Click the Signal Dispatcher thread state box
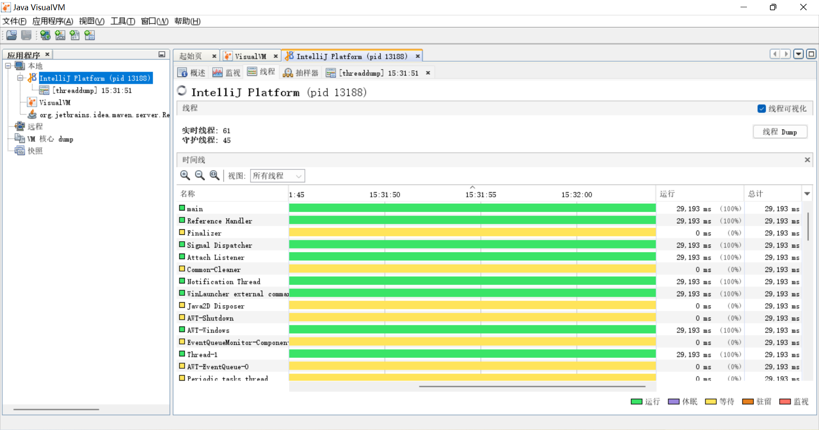This screenshot has height=430, width=819. pyautogui.click(x=182, y=245)
